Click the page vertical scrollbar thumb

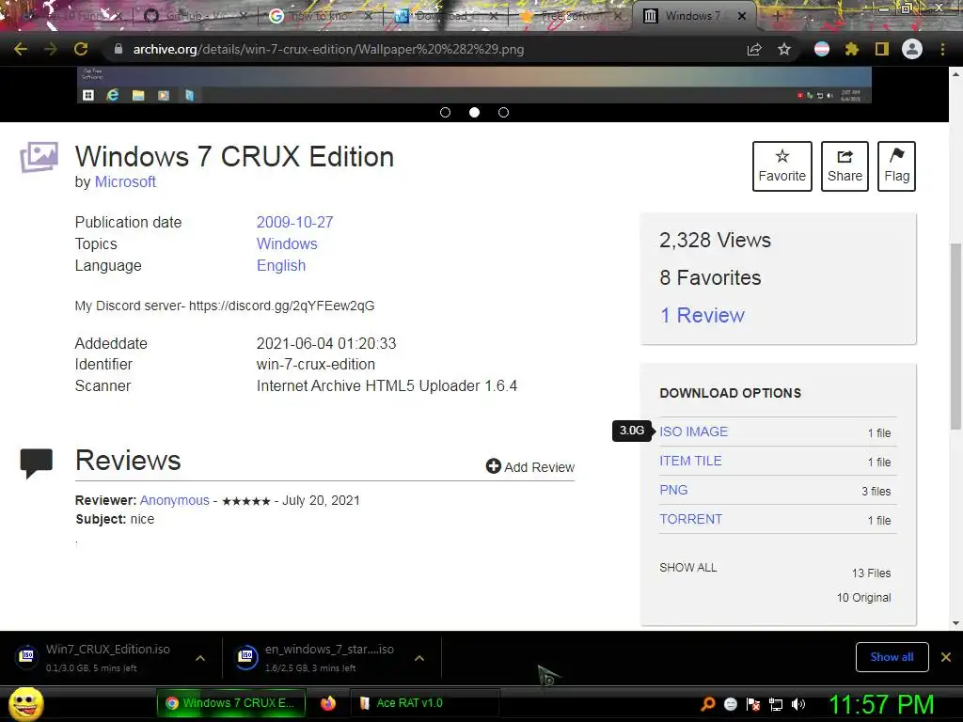click(955, 337)
